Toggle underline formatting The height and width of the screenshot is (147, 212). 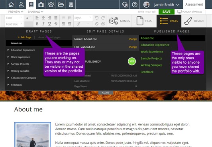click(x=49, y=24)
